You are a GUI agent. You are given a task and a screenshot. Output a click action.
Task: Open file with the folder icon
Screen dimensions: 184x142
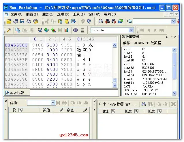pyautogui.click(x=9, y=21)
